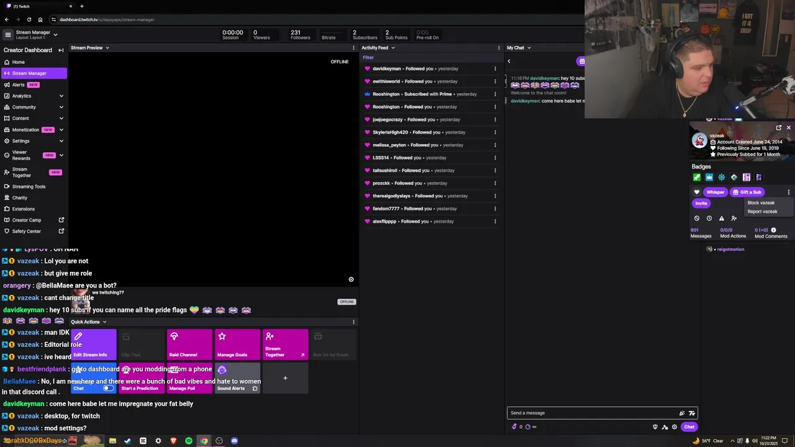Collapse the Creator Dashboard sidebar
The height and width of the screenshot is (447, 795).
coord(61,50)
